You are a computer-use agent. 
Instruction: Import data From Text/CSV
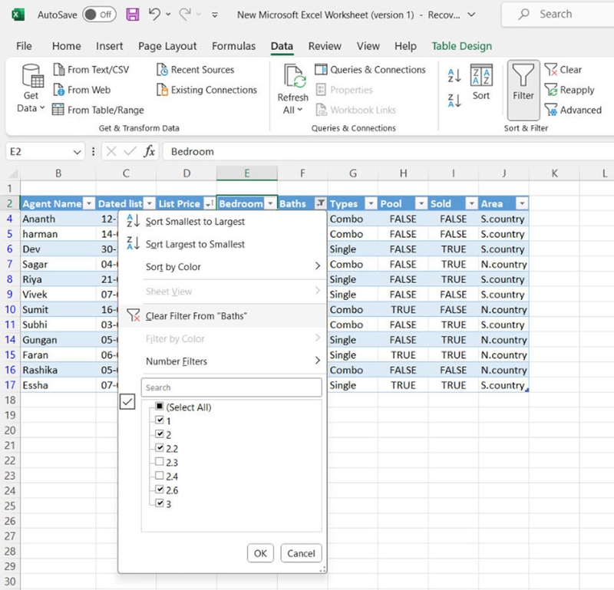point(91,70)
